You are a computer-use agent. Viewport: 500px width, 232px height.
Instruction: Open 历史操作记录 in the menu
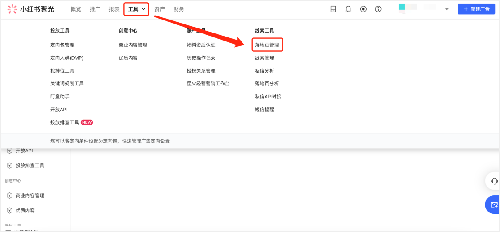pyautogui.click(x=201, y=58)
